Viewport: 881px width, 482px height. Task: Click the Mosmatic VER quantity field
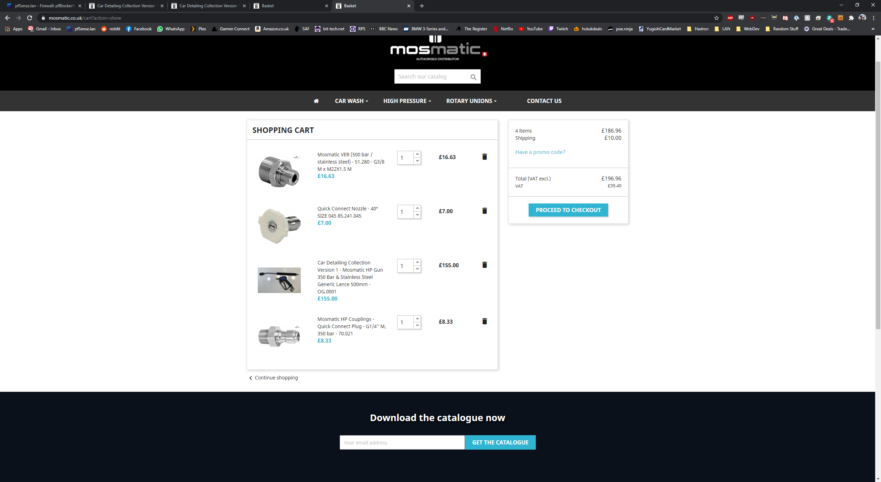click(x=405, y=158)
